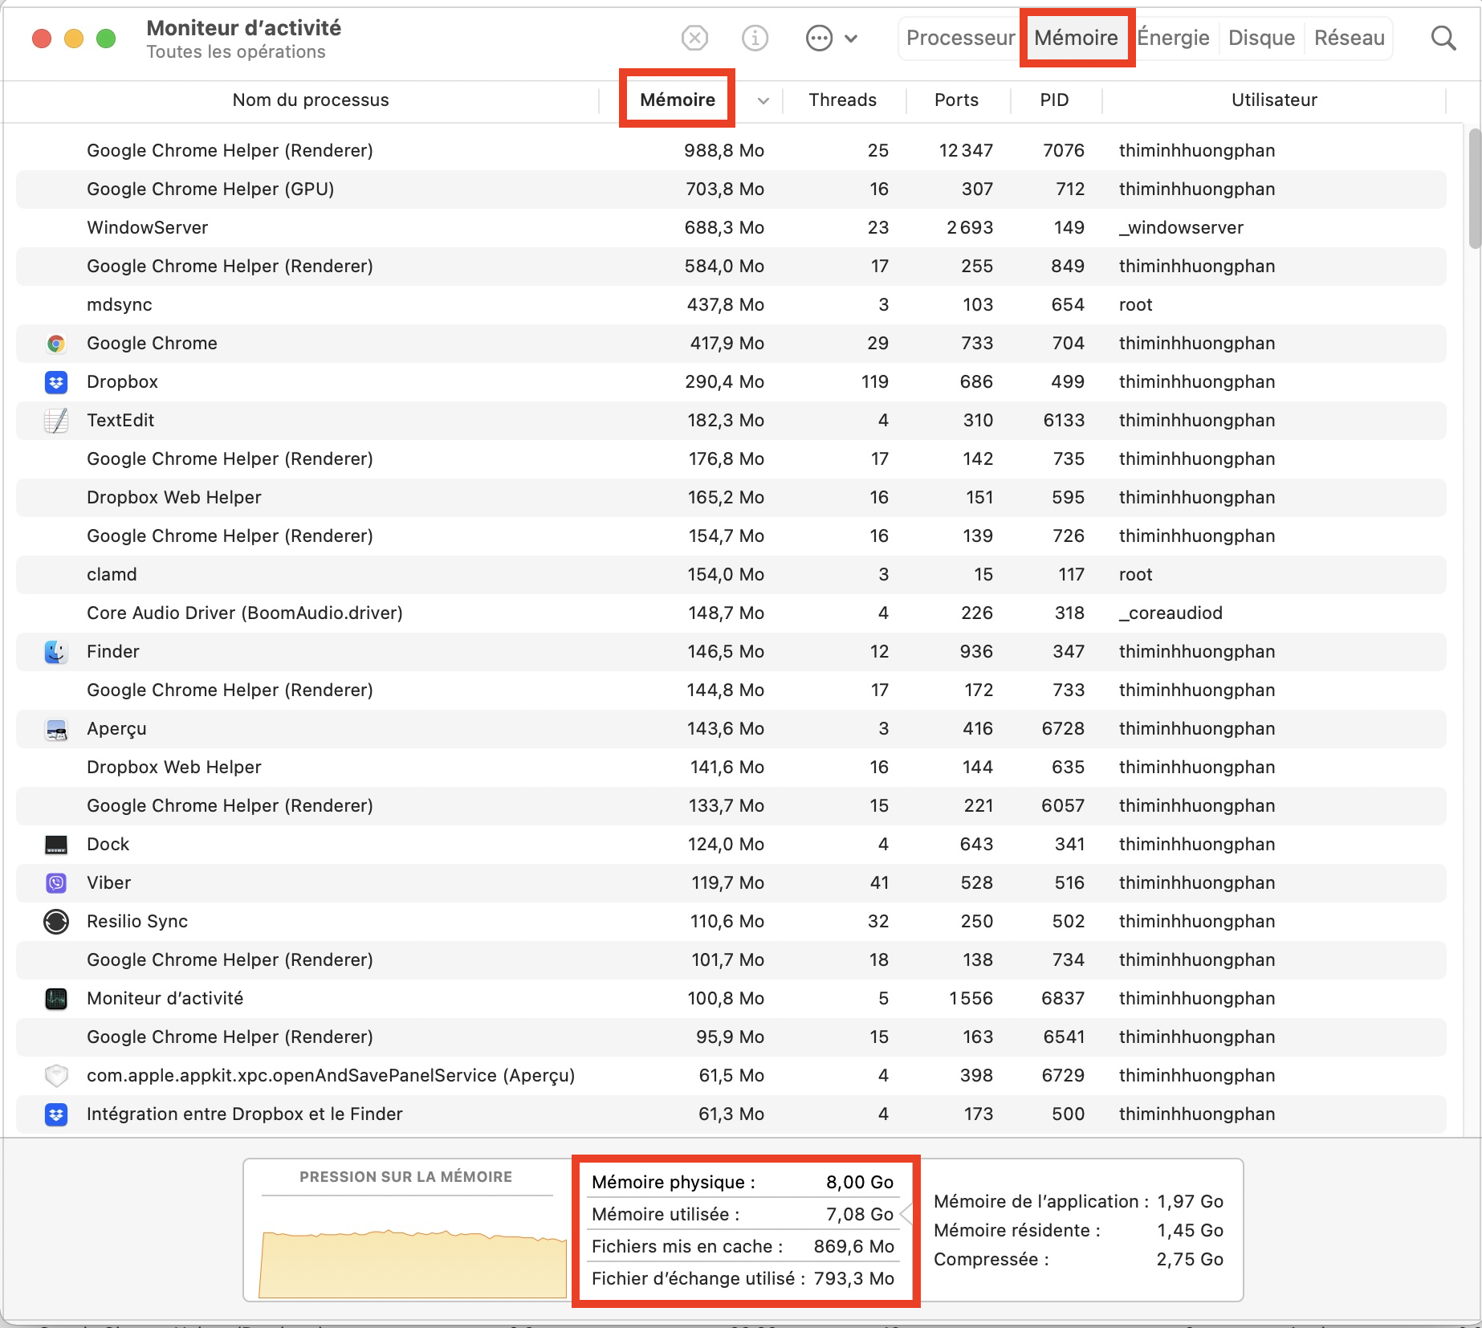Select the clamd process row
Image resolution: width=1482 pixels, height=1328 pixels.
point(731,575)
